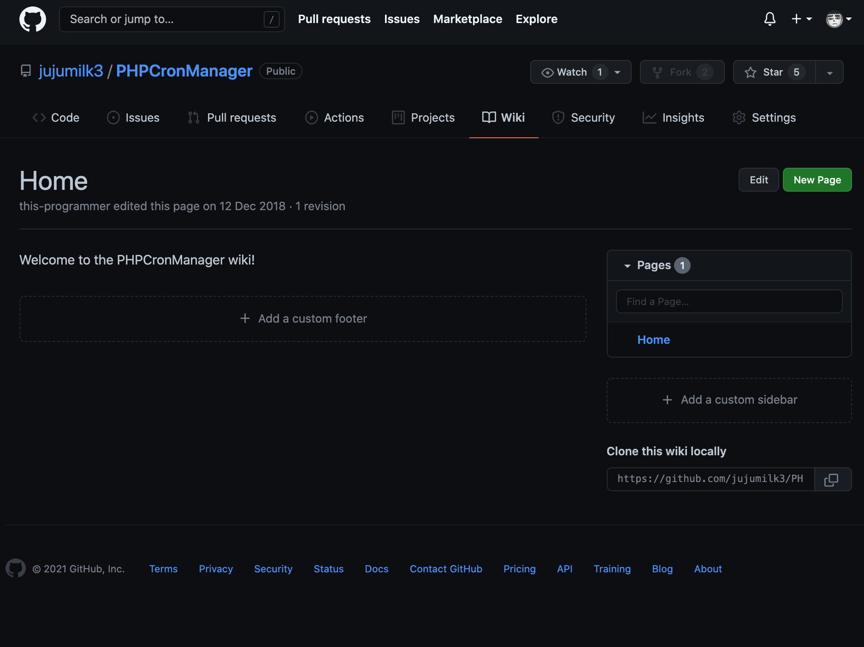The height and width of the screenshot is (647, 864).
Task: Star the PHPCronManager repository
Action: [774, 72]
